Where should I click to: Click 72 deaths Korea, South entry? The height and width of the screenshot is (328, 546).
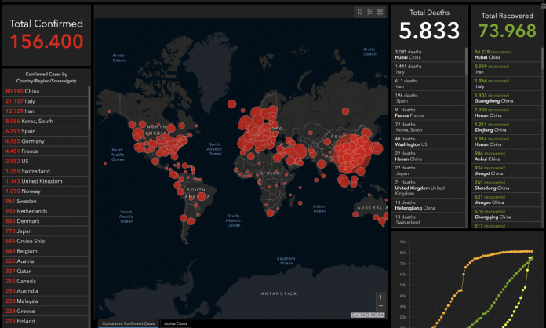tap(428, 127)
